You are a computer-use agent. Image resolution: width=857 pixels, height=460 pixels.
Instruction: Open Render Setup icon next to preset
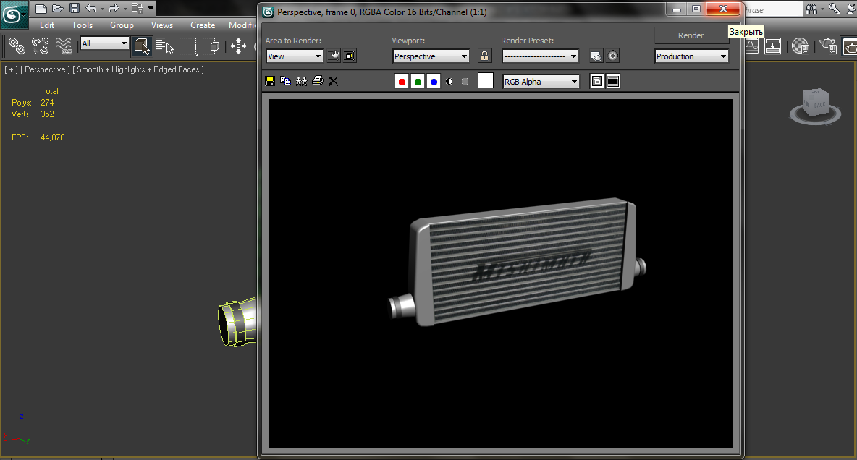(596, 56)
